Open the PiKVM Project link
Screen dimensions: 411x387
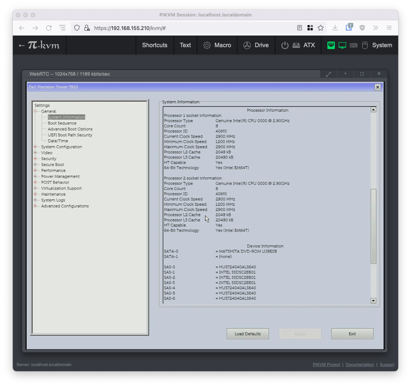coord(326,365)
